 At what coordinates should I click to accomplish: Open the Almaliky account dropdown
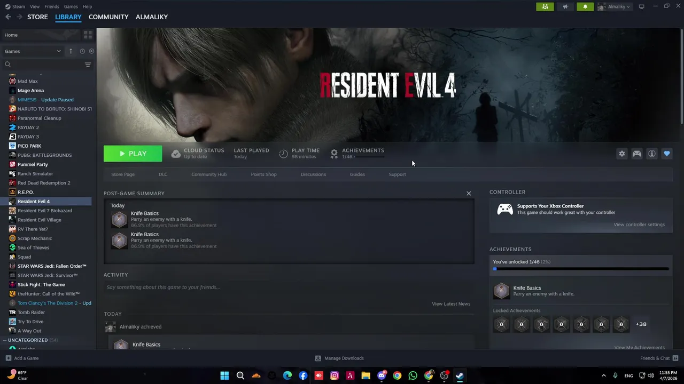(x=615, y=6)
